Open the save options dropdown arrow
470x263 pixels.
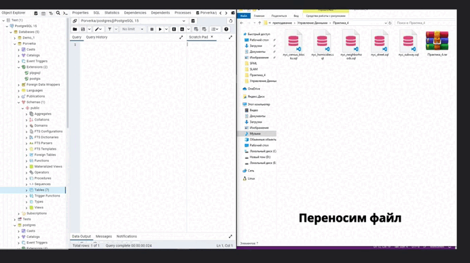[x=89, y=29]
